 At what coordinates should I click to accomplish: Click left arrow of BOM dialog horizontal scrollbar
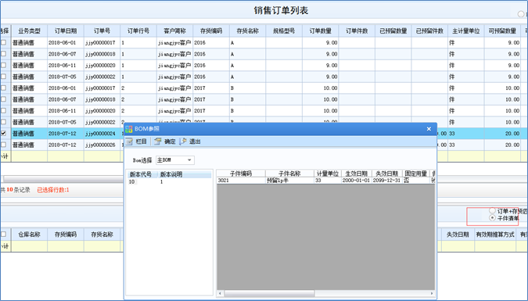(220, 294)
